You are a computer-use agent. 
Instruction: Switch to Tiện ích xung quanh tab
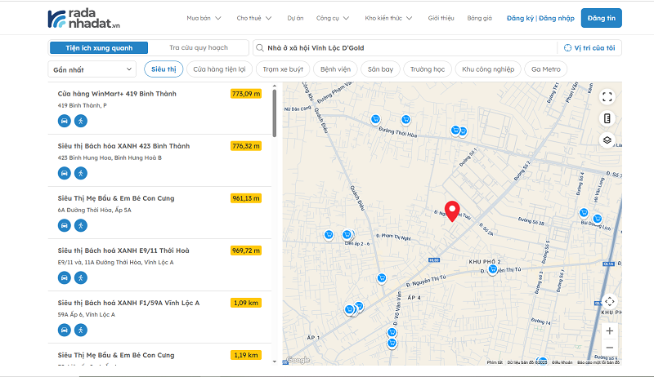(99, 48)
